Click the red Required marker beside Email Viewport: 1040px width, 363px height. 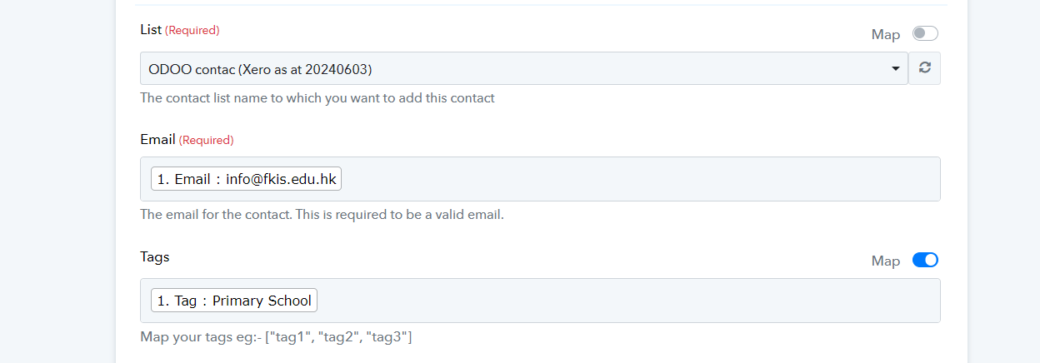tap(206, 140)
